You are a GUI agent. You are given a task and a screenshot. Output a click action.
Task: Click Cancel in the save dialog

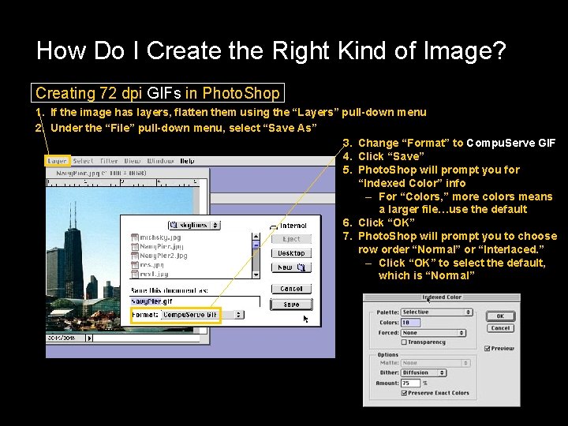coord(291,289)
